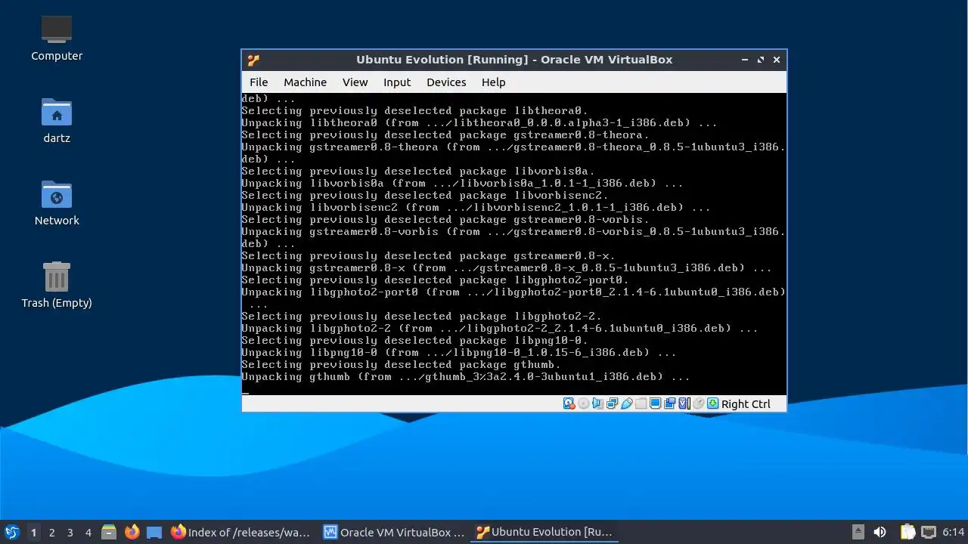Select the Network desktop icon

pyautogui.click(x=57, y=202)
